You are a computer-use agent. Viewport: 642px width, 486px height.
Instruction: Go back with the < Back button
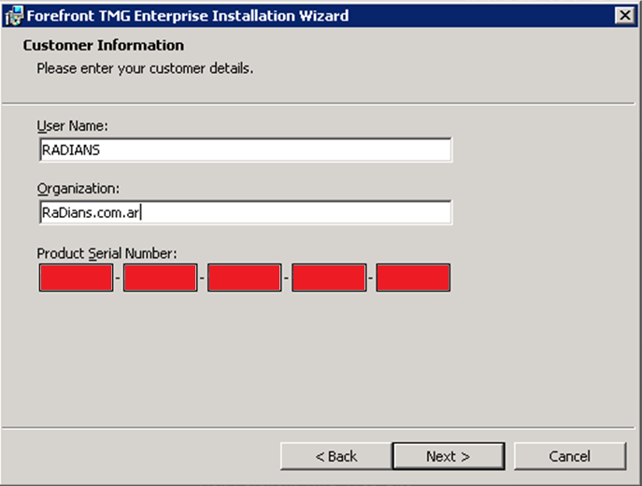coord(335,456)
